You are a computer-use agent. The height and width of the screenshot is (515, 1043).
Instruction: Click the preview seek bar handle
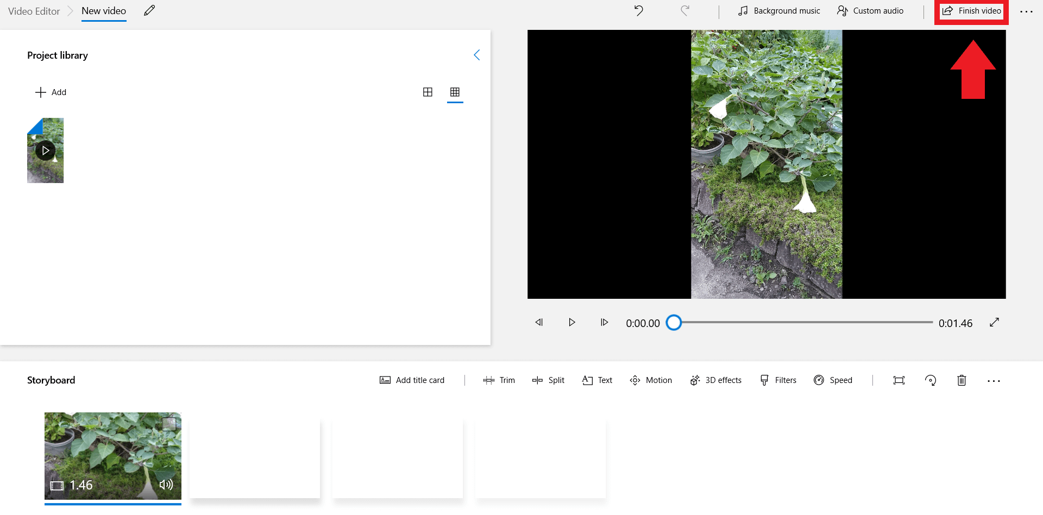[x=674, y=323]
